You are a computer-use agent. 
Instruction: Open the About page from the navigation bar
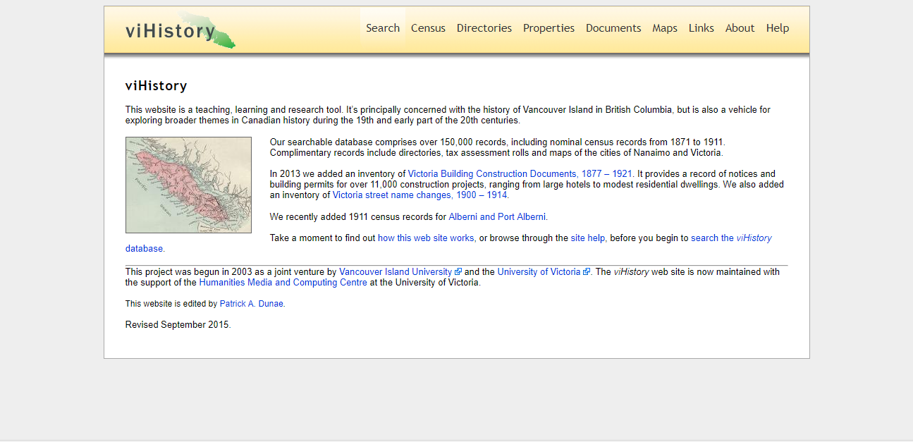pyautogui.click(x=740, y=28)
